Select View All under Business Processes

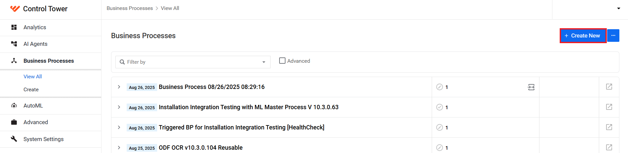click(32, 77)
